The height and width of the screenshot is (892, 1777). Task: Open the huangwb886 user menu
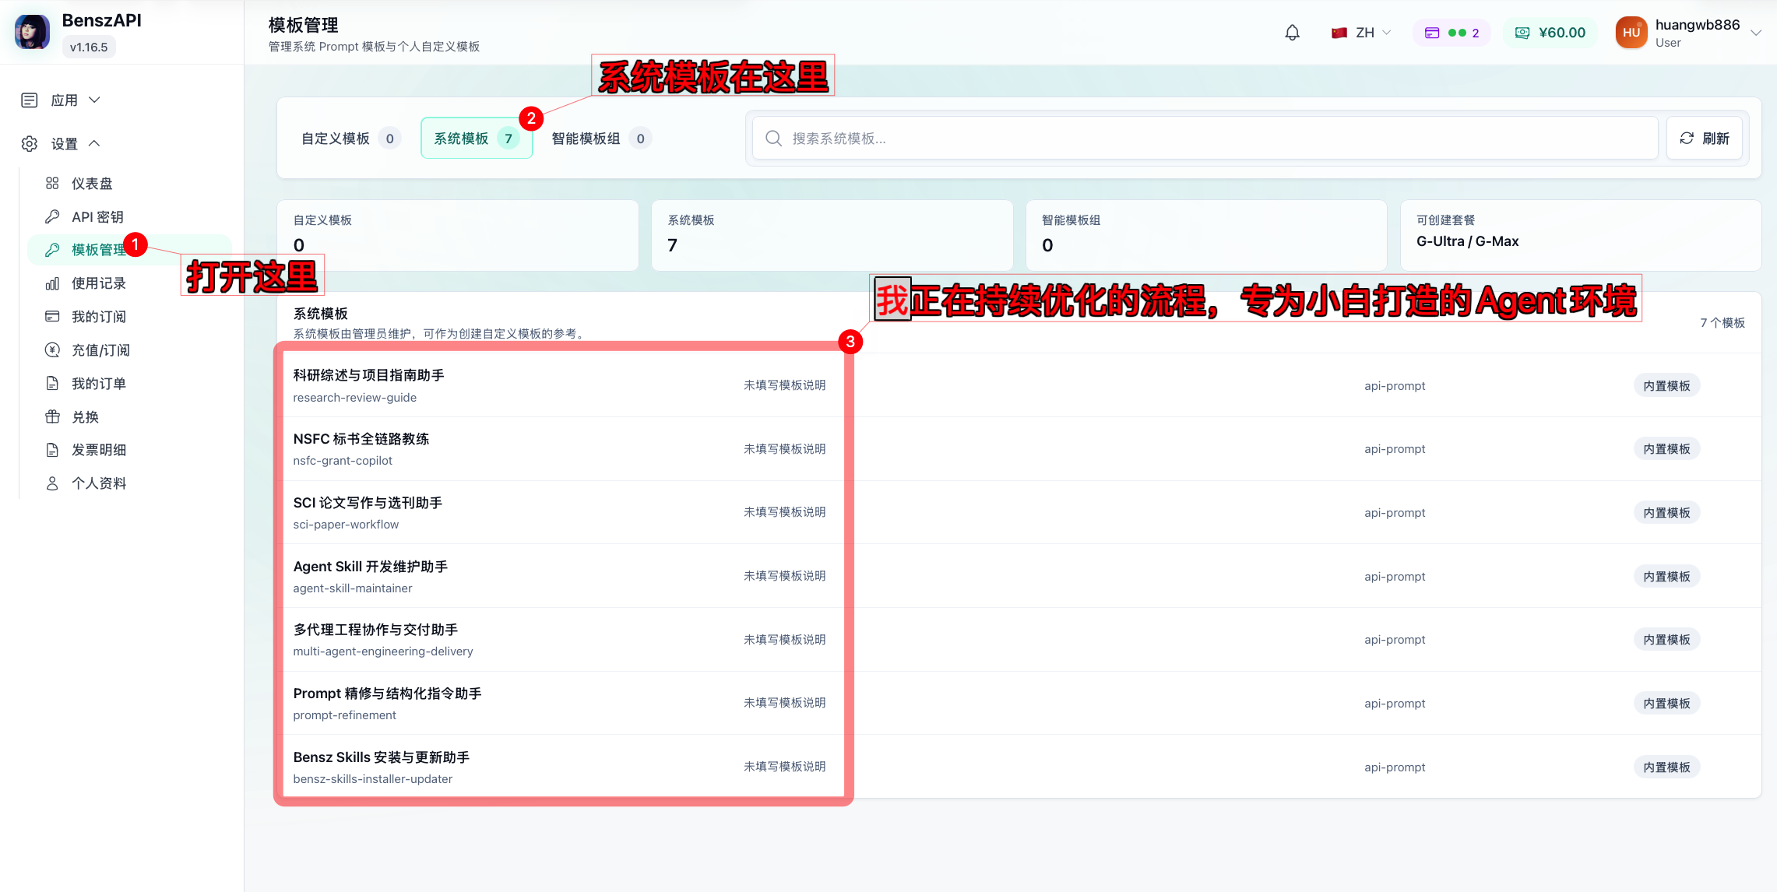click(x=1687, y=33)
